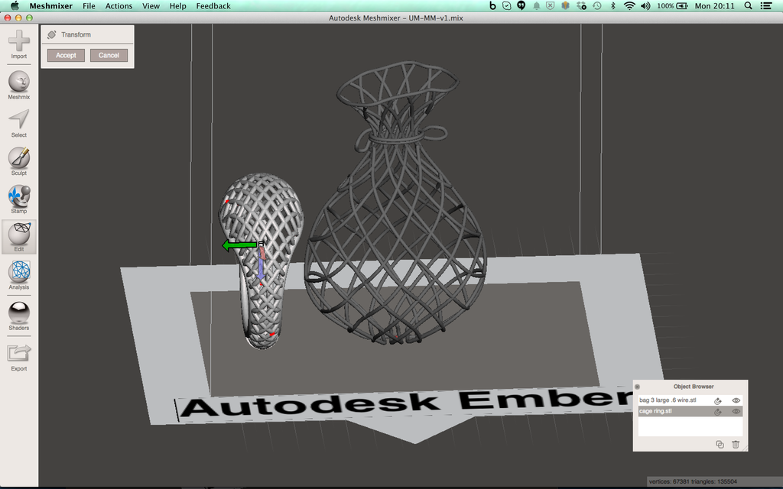Accept the transform

66,55
